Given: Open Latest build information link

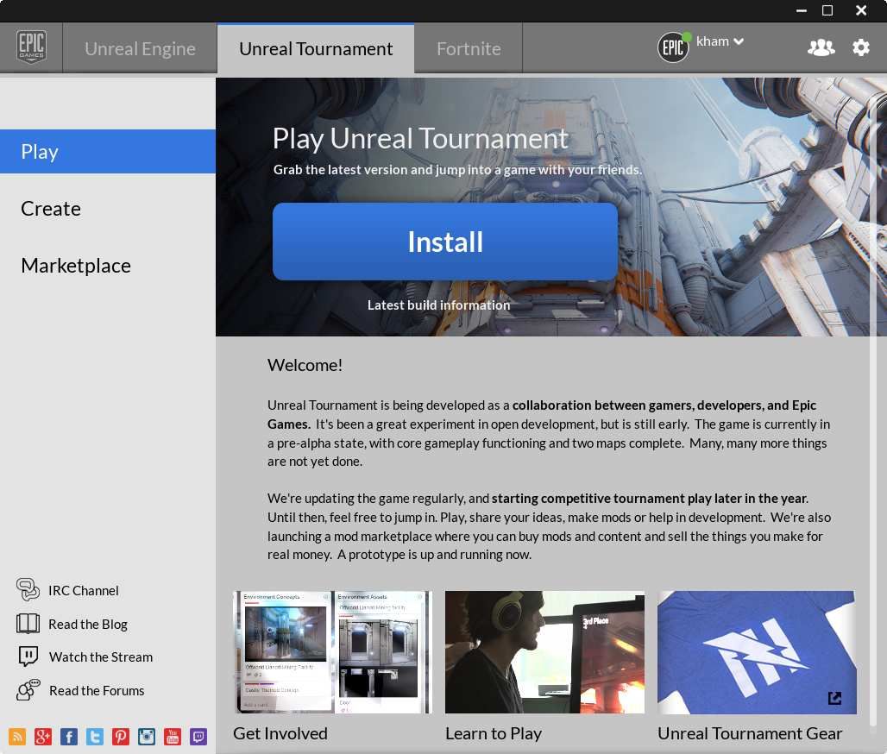Looking at the screenshot, I should (x=438, y=305).
